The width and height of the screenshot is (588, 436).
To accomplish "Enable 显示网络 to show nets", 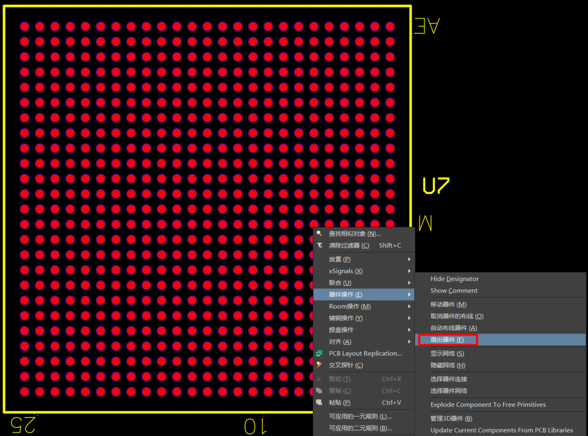I will (x=447, y=353).
